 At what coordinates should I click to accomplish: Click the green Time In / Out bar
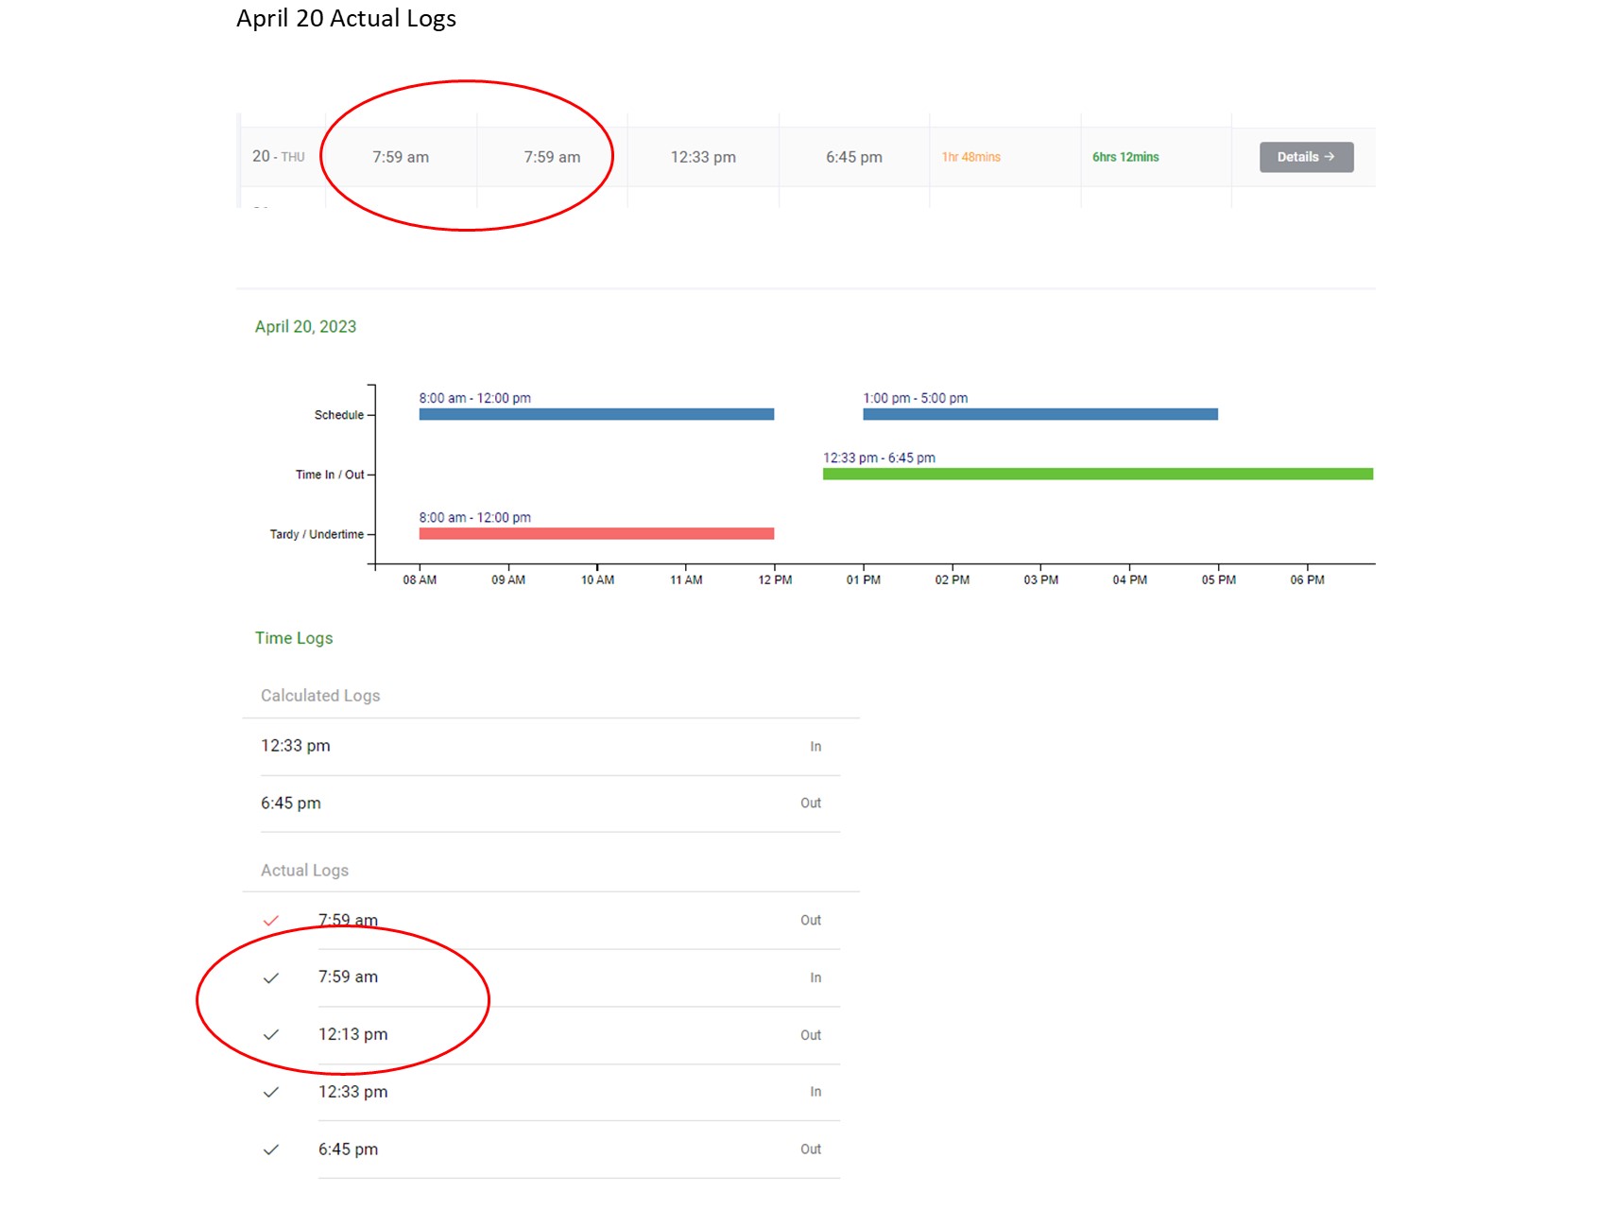click(x=1097, y=474)
